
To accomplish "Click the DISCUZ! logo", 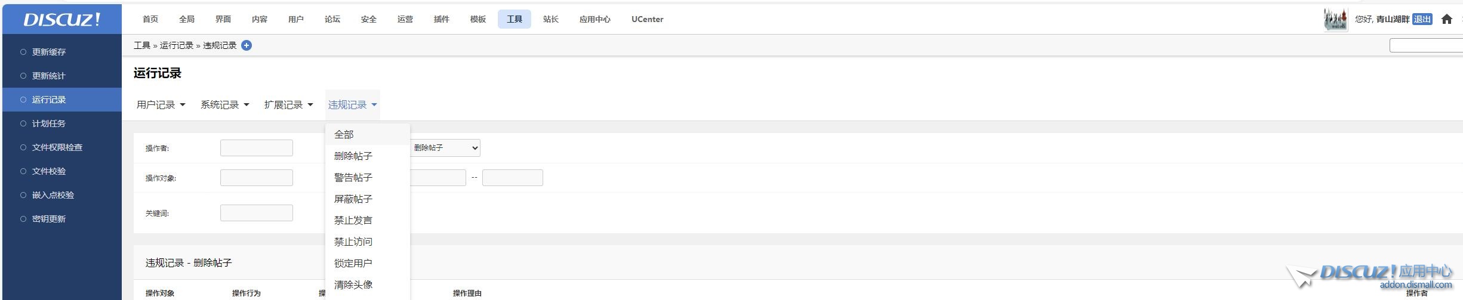I will click(62, 19).
